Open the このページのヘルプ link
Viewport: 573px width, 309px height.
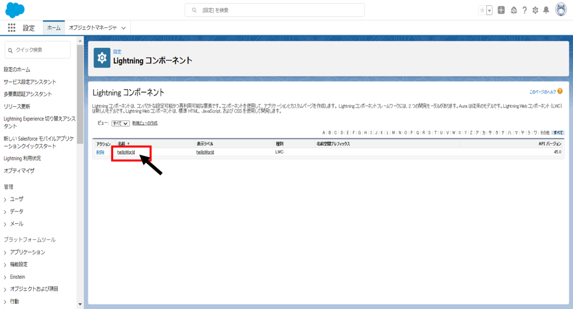[x=542, y=92]
